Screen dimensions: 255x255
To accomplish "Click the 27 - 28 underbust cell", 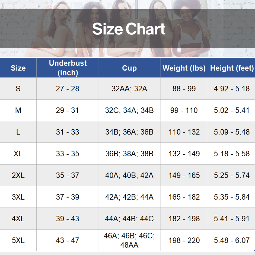I will click(x=68, y=89).
